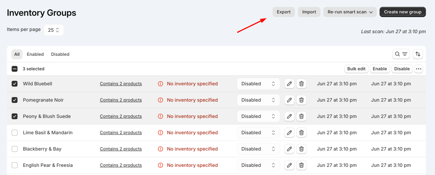
Task: Open the Disabled status dropdown for Blackberry & Bay
Action: (258, 149)
